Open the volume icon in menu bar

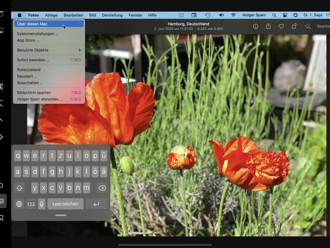tap(222, 15)
